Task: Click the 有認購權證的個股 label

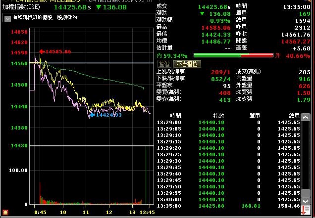Action: (x=33, y=17)
